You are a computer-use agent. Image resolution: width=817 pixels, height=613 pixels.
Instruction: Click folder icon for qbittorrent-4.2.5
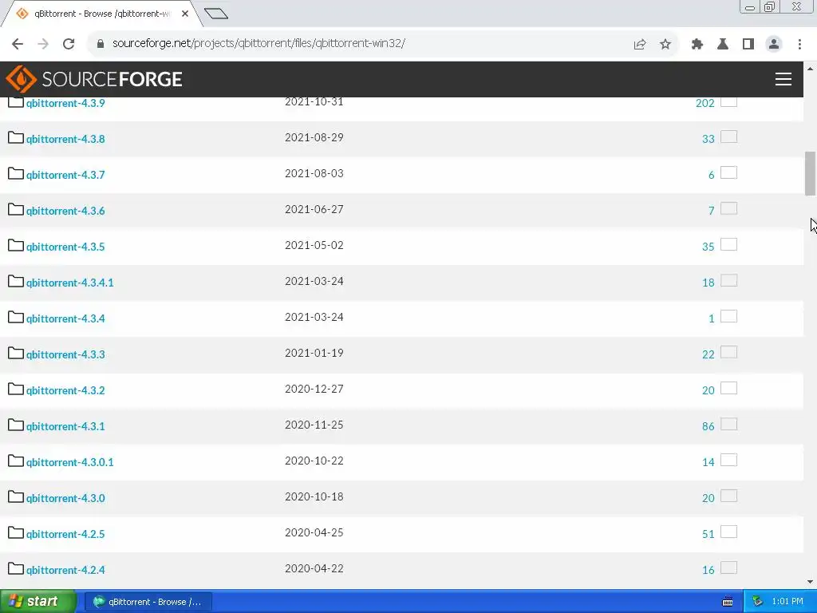(x=16, y=532)
